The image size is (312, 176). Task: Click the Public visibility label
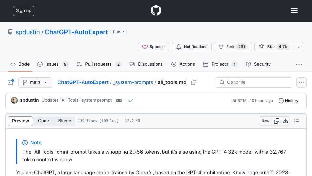[119, 32]
